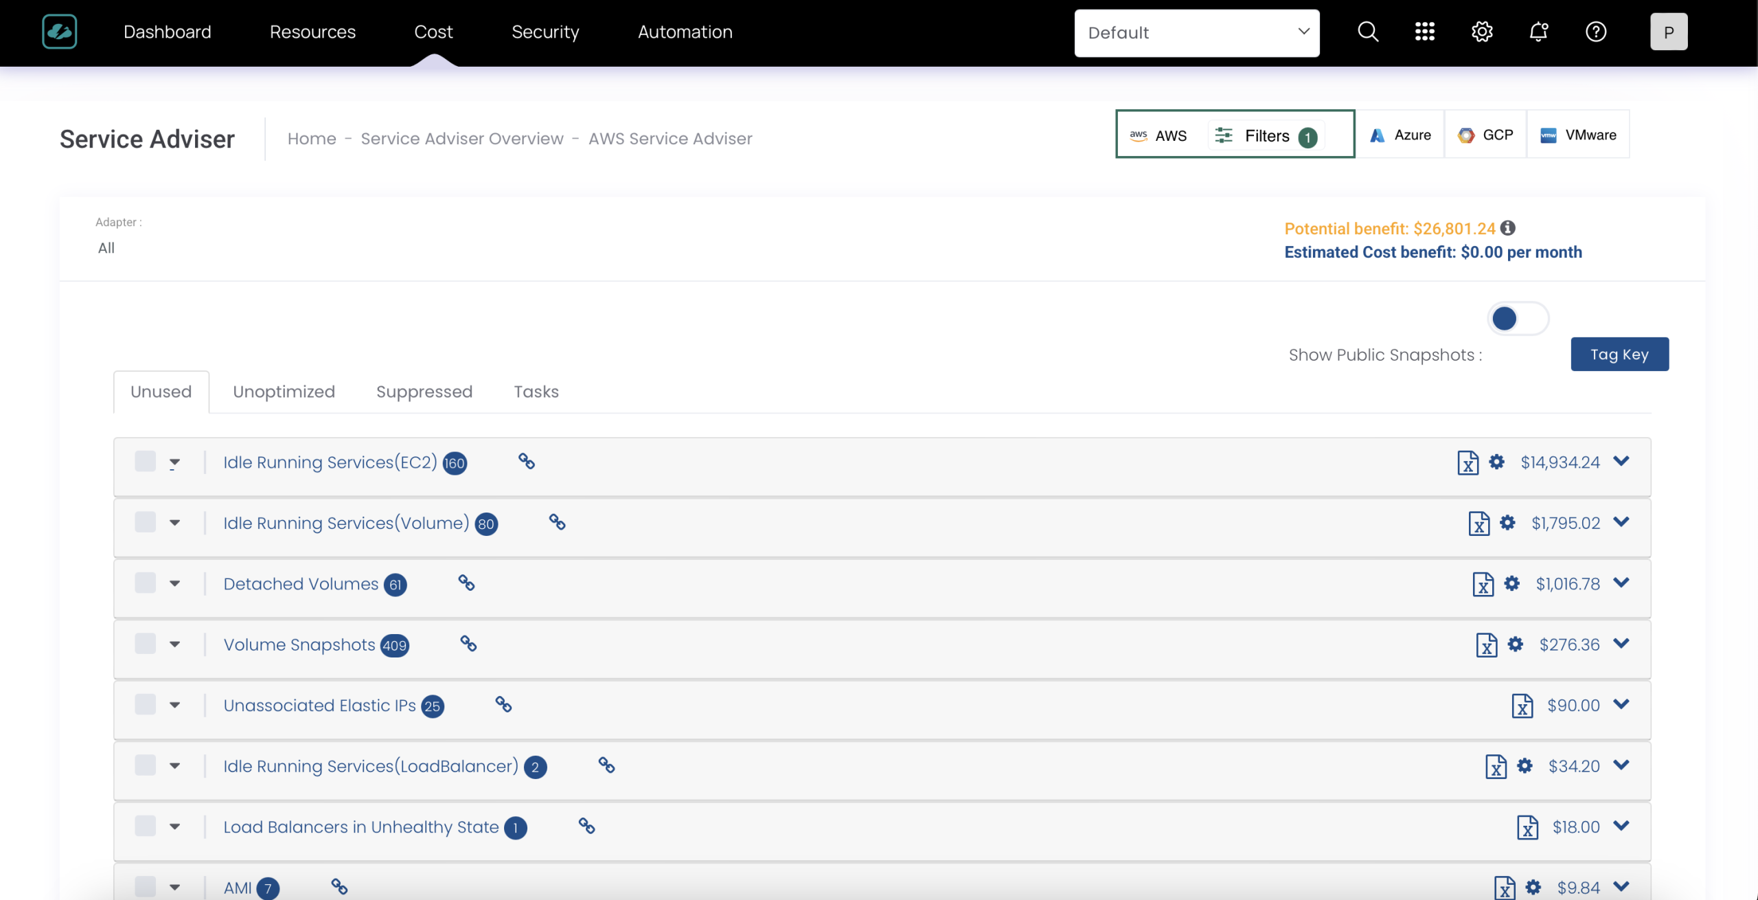Click the Tag Key button
The image size is (1758, 900).
tap(1619, 355)
